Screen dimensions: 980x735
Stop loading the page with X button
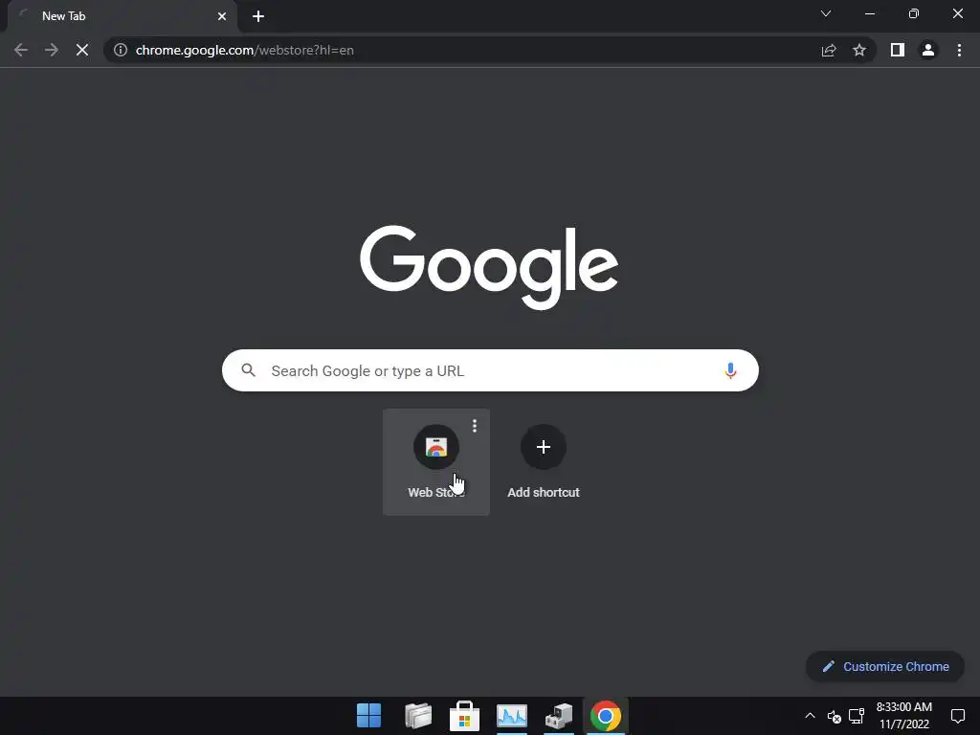point(82,50)
